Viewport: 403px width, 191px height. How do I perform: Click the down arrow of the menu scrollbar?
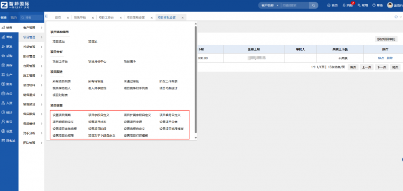pos(196,138)
